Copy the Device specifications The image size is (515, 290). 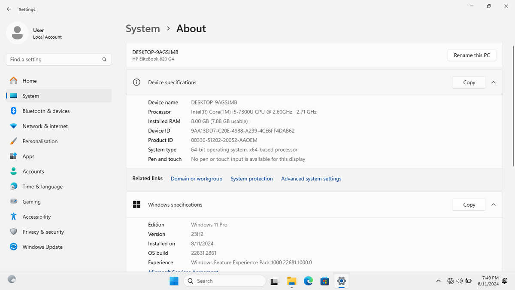pos(469,82)
